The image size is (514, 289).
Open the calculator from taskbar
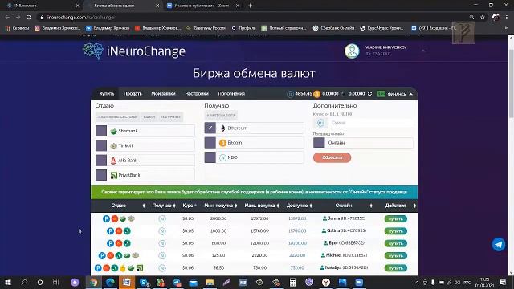click(292, 282)
